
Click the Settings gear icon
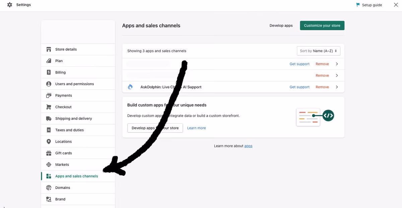click(x=9, y=5)
